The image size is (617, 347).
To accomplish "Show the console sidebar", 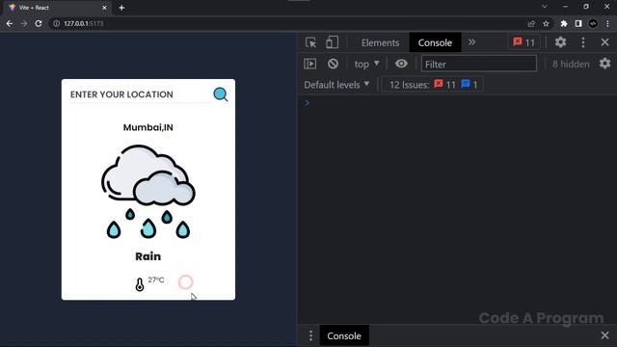I will (x=310, y=64).
